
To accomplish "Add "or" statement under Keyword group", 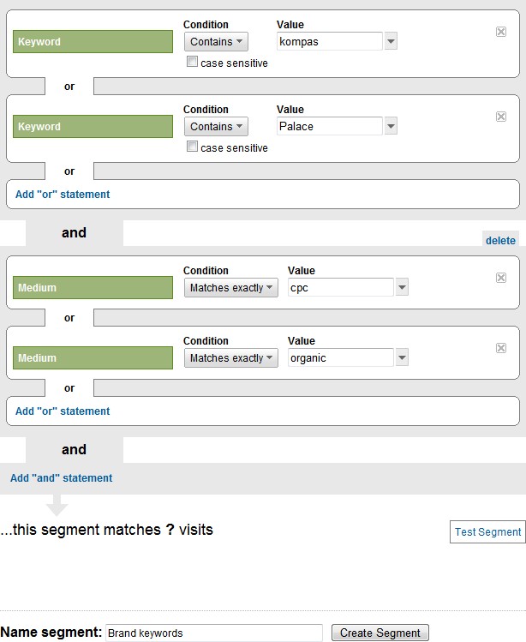I will tap(63, 195).
